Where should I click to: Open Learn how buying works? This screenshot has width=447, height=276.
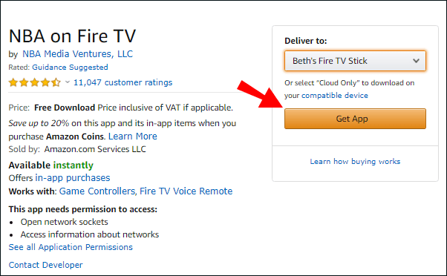tap(355, 162)
